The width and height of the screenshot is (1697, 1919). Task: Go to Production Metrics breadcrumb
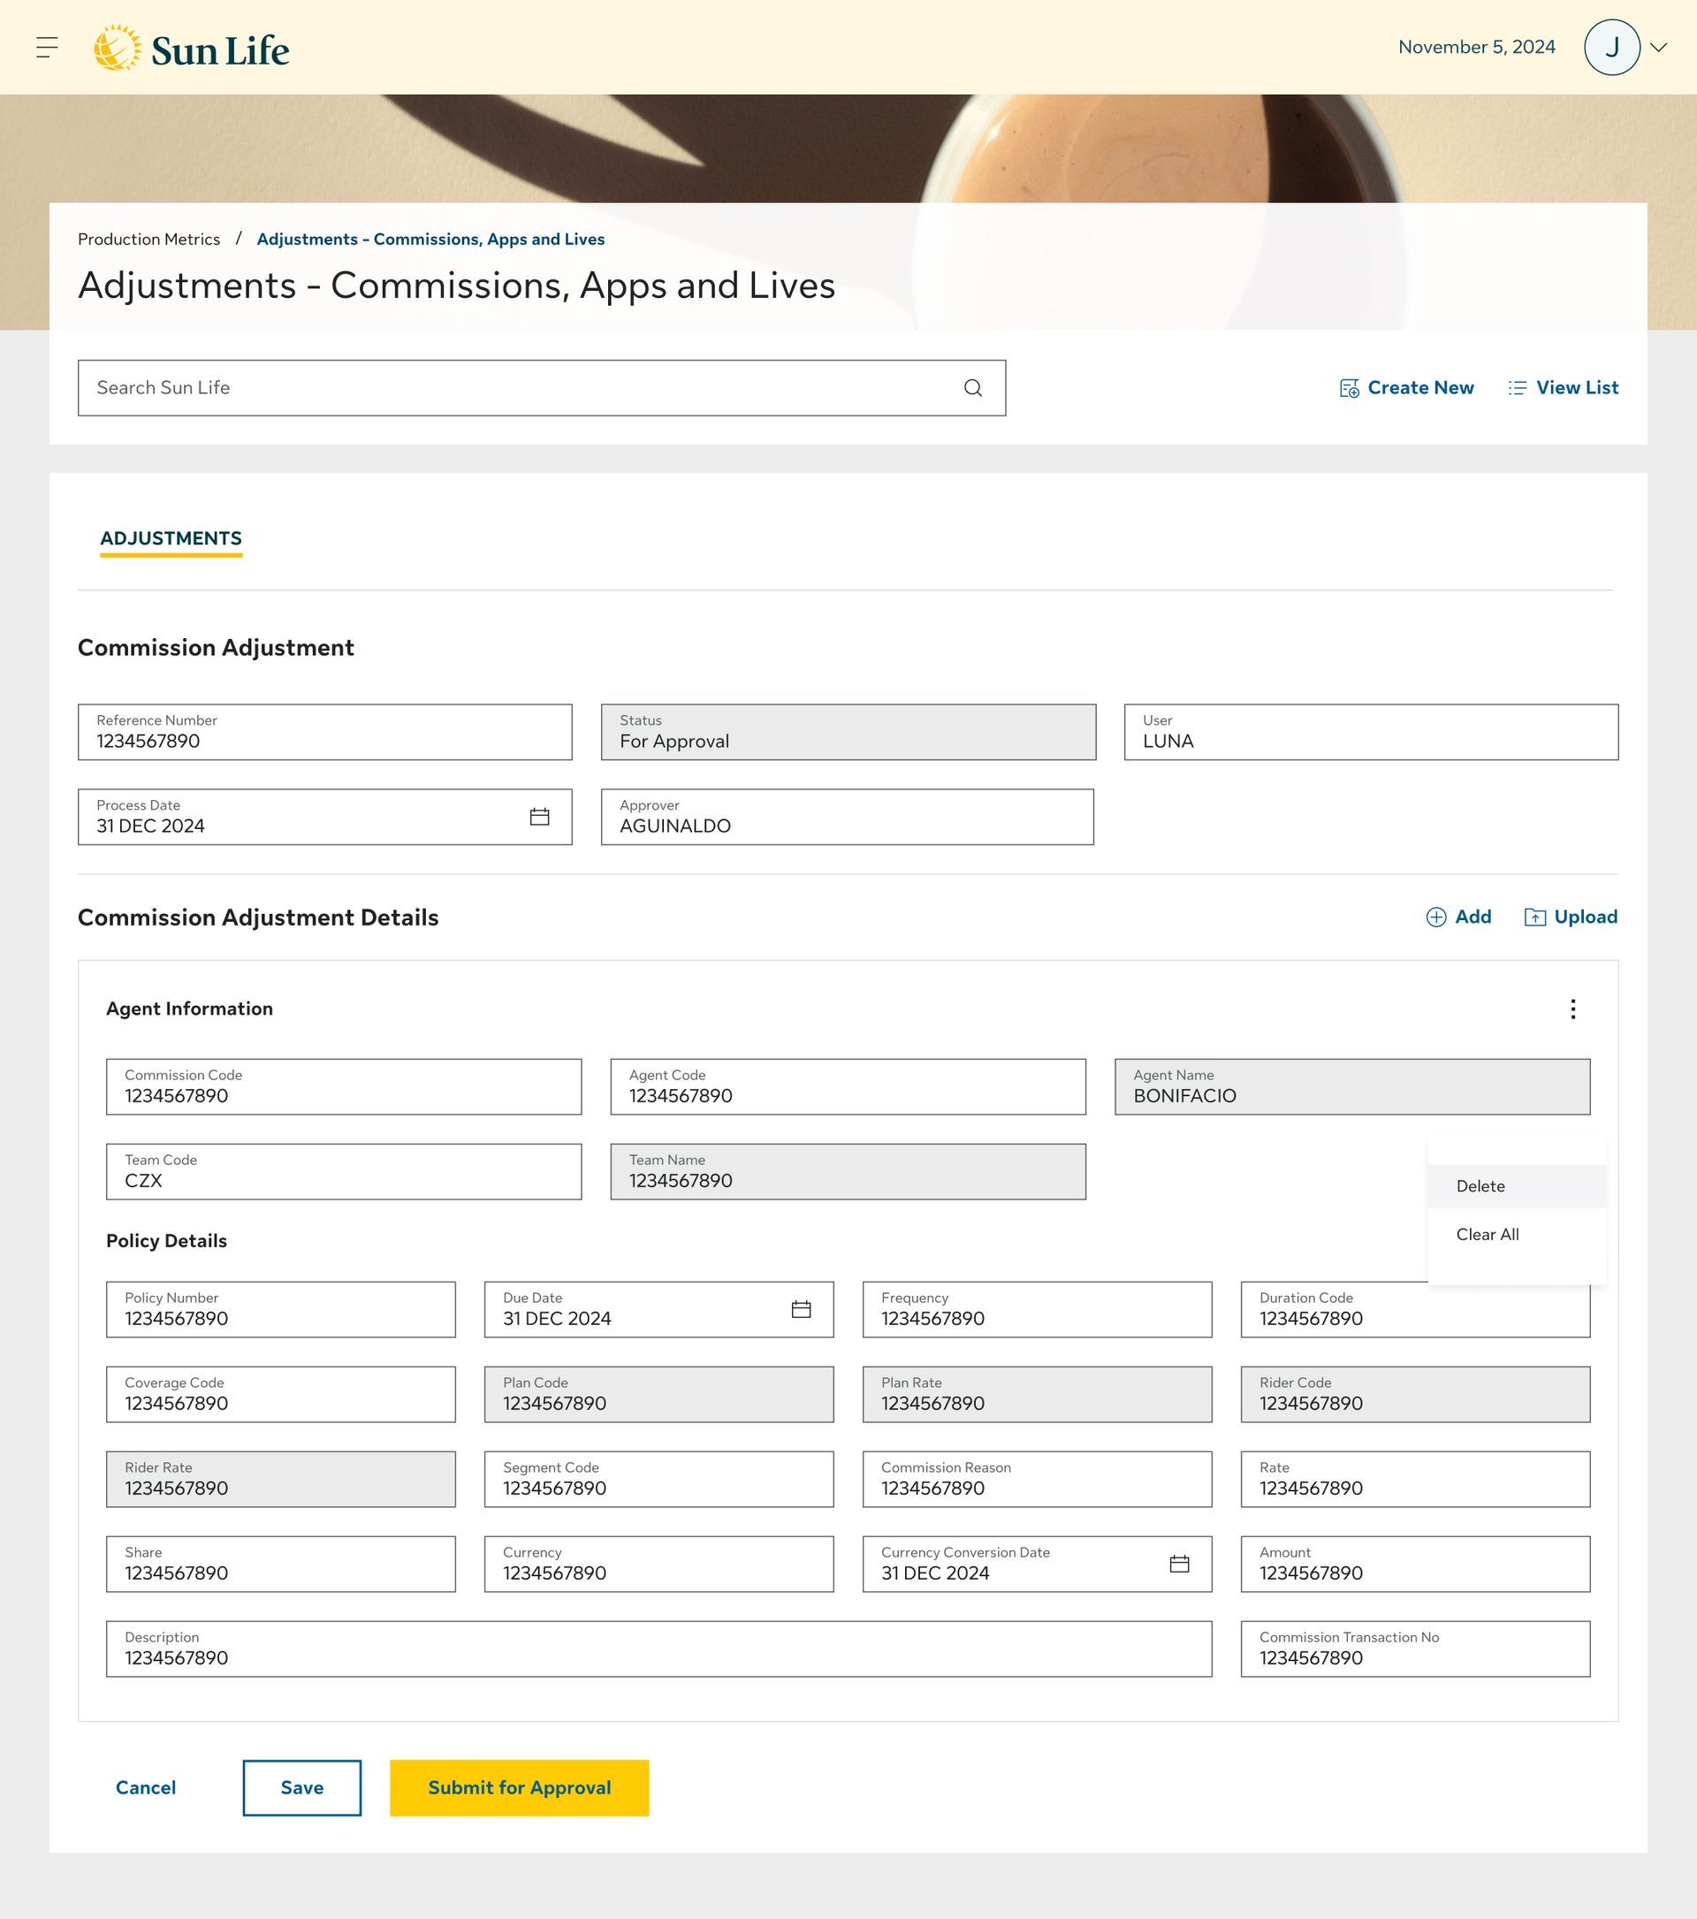tap(149, 240)
